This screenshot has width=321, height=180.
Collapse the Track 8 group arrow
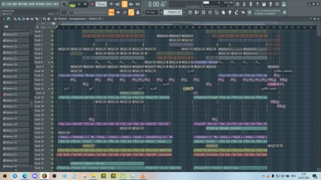(x=49, y=62)
